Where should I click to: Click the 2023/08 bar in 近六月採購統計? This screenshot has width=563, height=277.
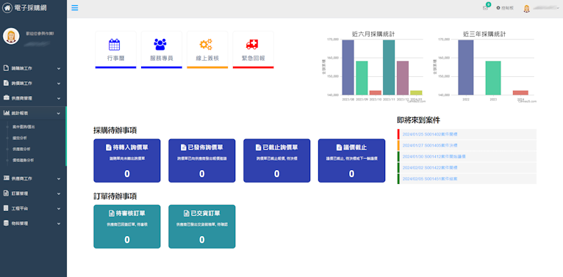[348, 67]
